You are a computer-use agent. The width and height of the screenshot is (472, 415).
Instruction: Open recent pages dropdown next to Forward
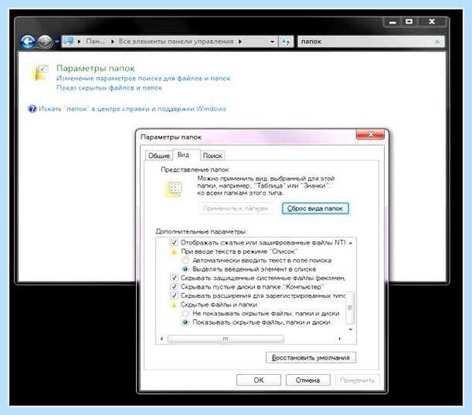point(57,41)
